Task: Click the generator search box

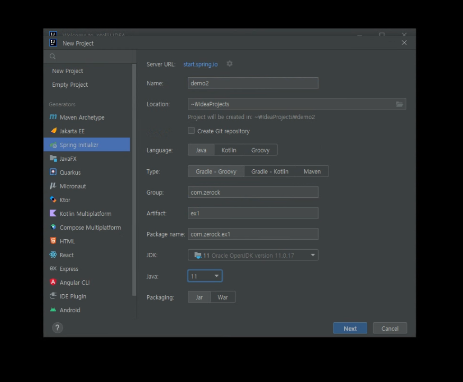Action: (x=90, y=57)
